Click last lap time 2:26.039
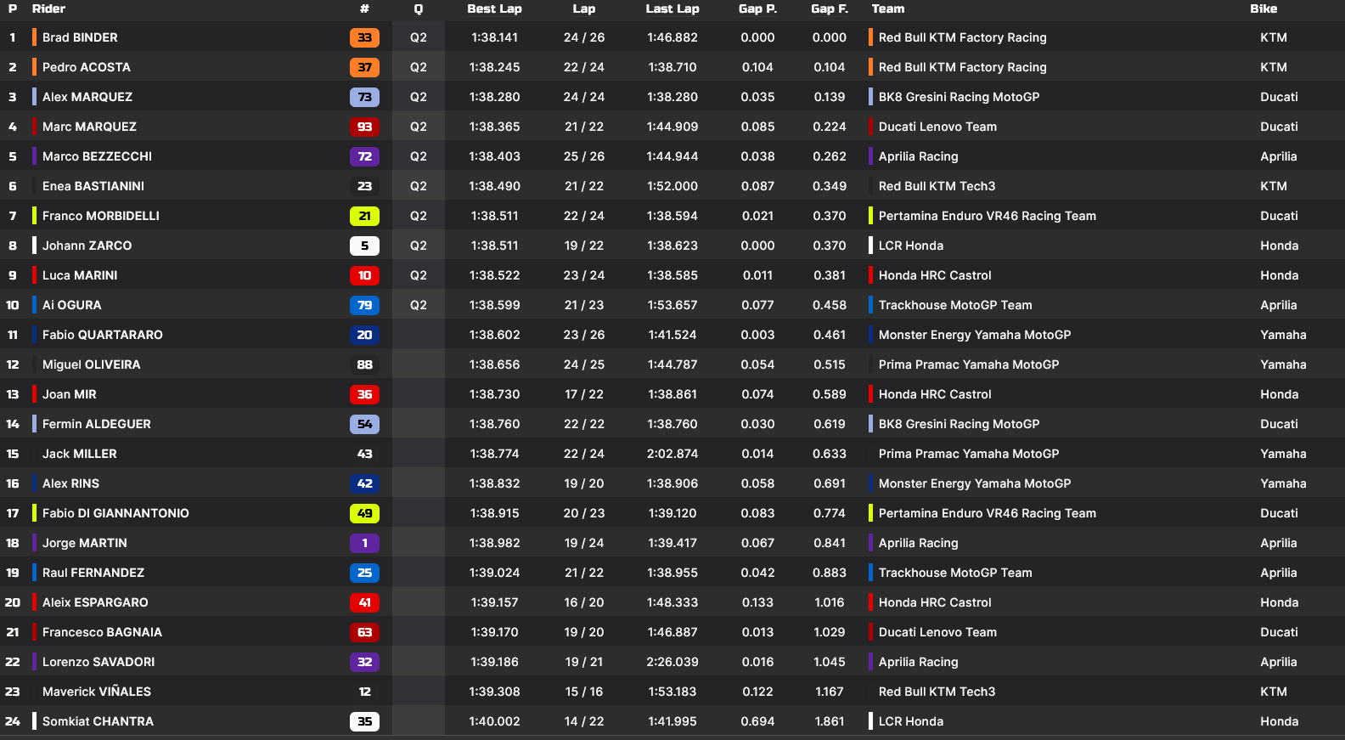The image size is (1345, 740). coord(672,662)
